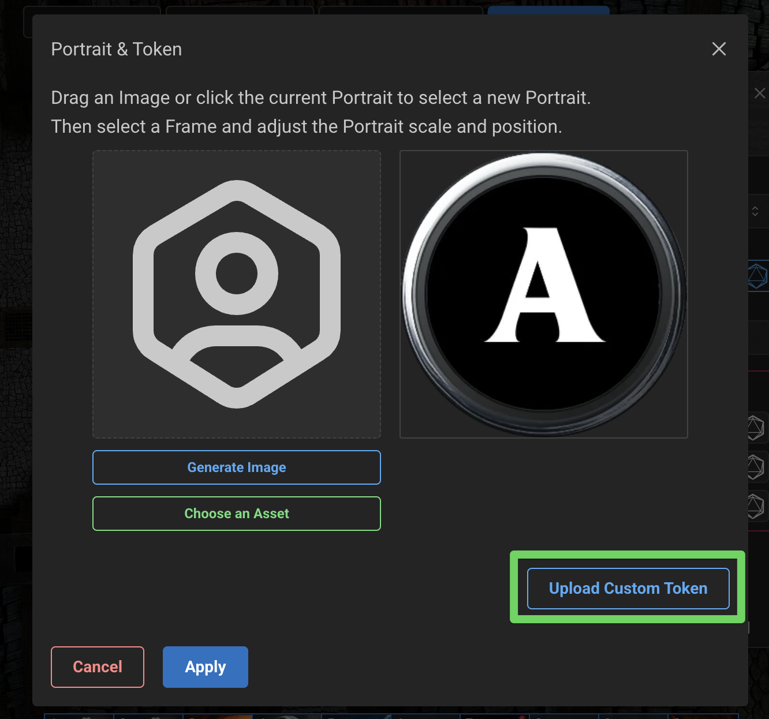Select the first thumbnail in the bottom strip
Viewport: 769px width, 719px height.
pyautogui.click(x=79, y=717)
